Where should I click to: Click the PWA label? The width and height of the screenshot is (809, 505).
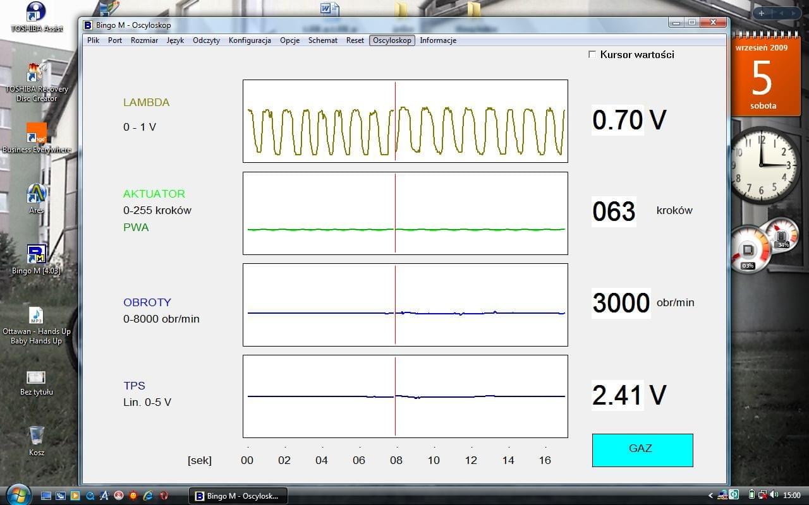coord(136,227)
